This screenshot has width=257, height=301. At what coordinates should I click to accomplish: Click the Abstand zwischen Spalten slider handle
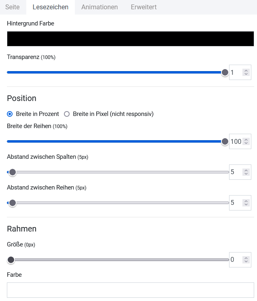(13, 172)
